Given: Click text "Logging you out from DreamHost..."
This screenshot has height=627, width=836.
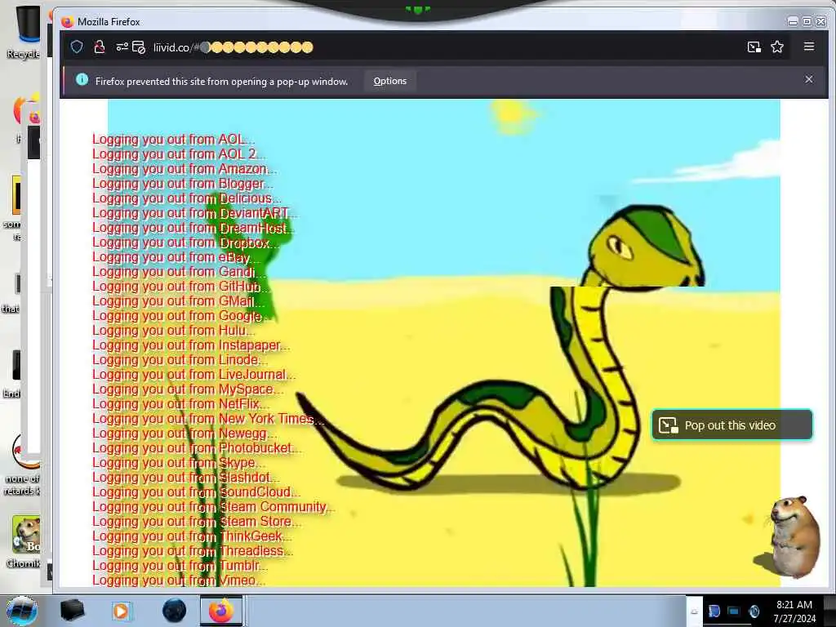Looking at the screenshot, I should point(194,228).
